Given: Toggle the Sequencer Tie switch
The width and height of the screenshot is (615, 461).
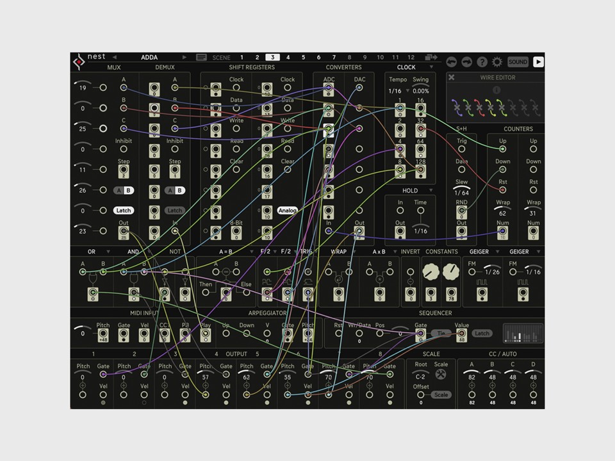Looking at the screenshot, I should (441, 333).
